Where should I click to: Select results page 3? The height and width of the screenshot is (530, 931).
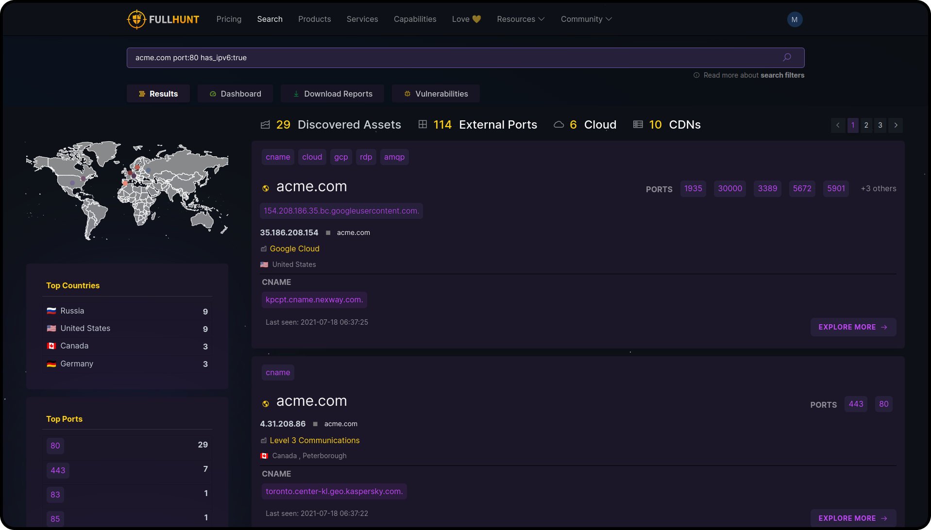pyautogui.click(x=880, y=125)
